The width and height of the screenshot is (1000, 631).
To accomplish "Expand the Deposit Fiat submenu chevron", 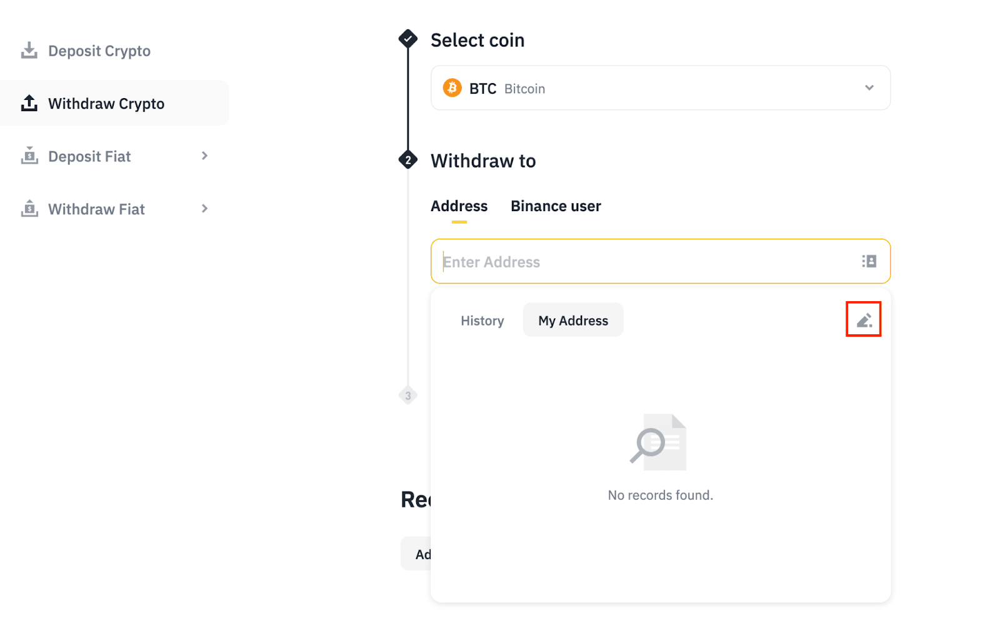I will tap(204, 156).
